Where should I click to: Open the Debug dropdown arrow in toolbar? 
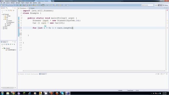pos(19,5)
